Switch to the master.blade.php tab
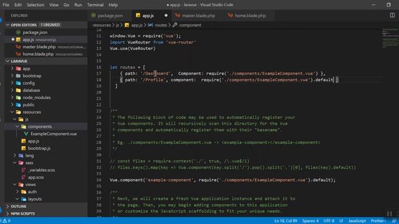This screenshot has height=224, width=399. click(x=198, y=16)
